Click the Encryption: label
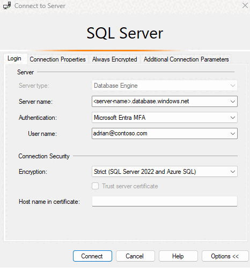 [33, 172]
